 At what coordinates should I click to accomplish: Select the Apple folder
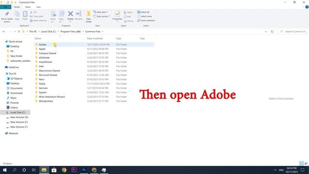[x=42, y=49]
